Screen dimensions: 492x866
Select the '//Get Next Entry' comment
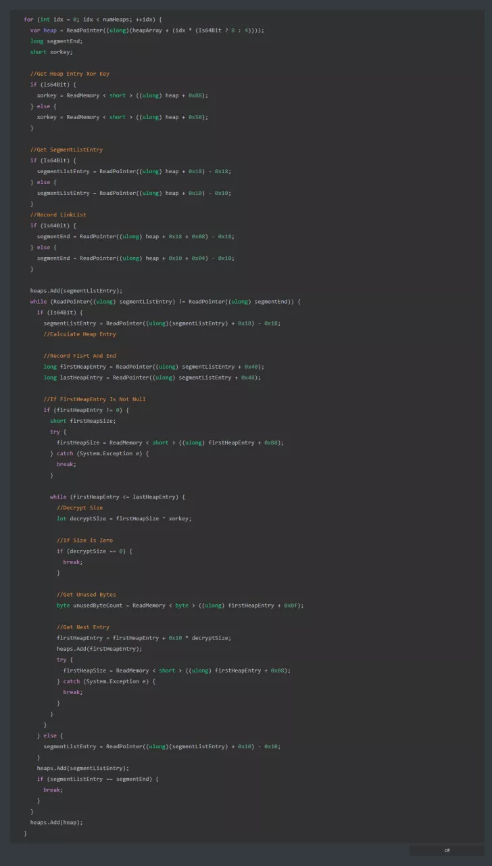(83, 626)
